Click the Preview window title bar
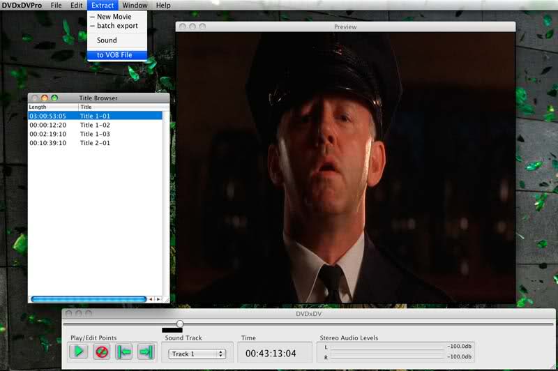The height and width of the screenshot is (371, 558). 345,26
